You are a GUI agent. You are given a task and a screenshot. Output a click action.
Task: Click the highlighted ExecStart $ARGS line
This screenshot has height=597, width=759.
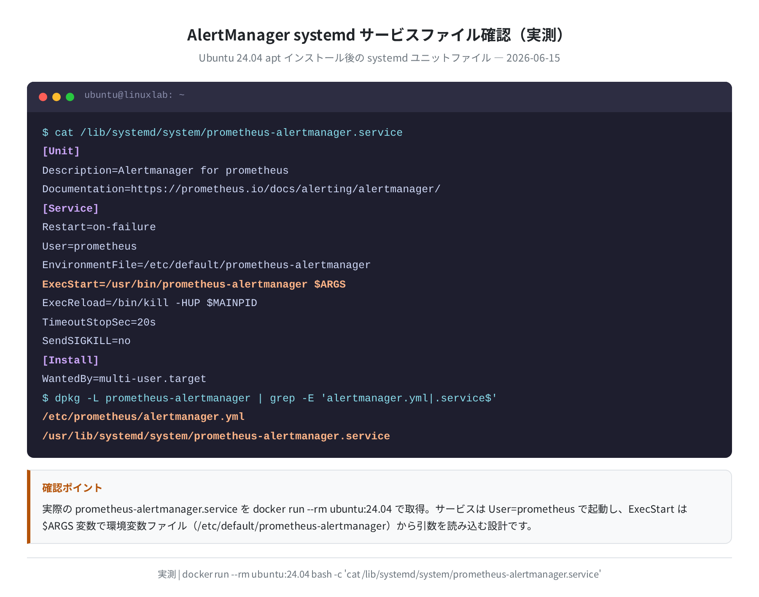(x=194, y=284)
